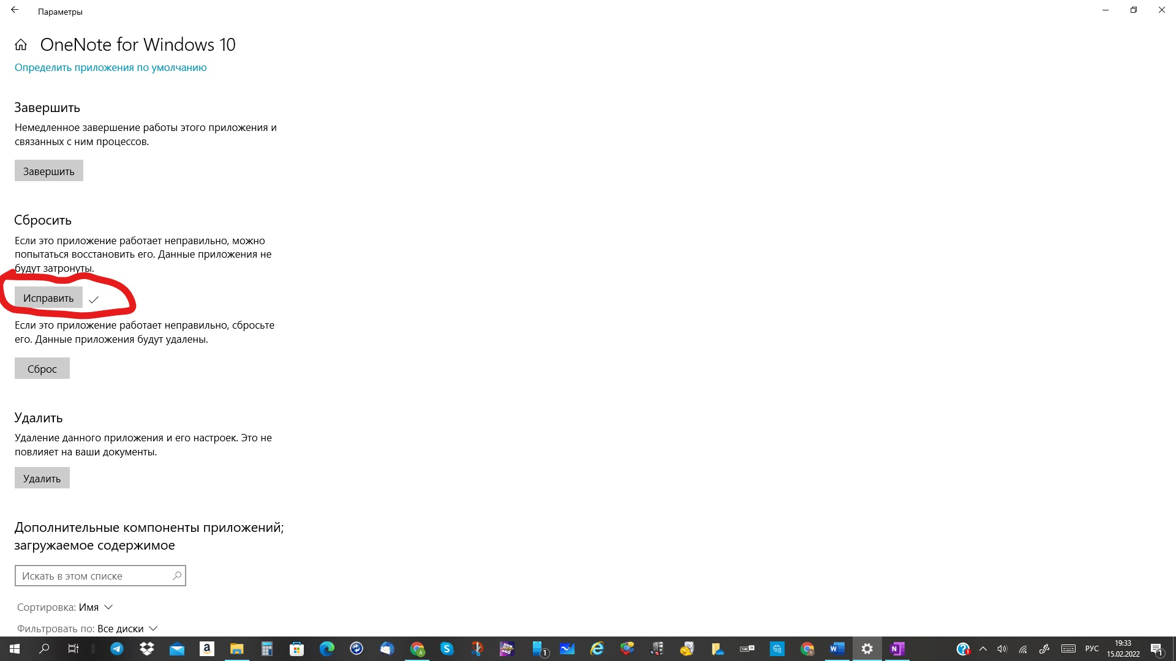Click the home icon beside OneNote title

point(21,45)
